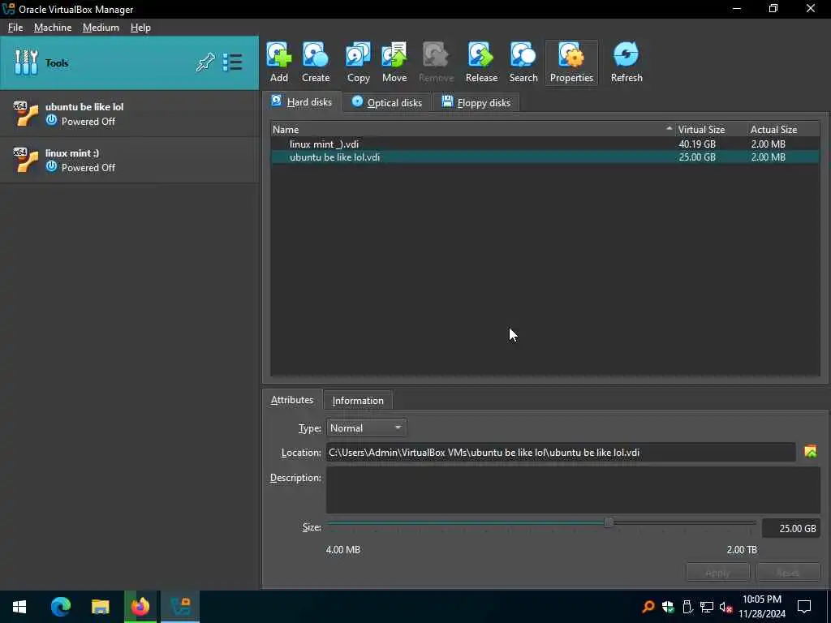This screenshot has width=831, height=623.
Task: Sort by the Actual Size column header
Action: [x=783, y=129]
